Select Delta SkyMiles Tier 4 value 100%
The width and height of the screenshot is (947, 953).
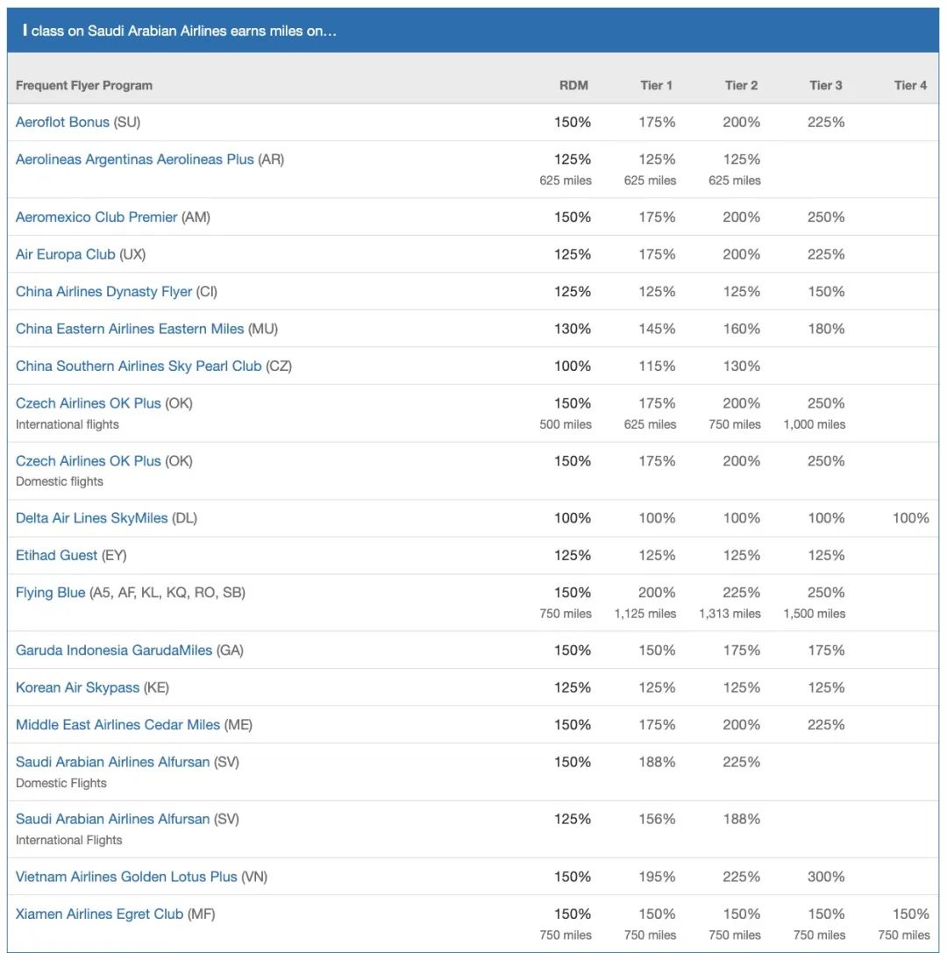pyautogui.click(x=910, y=518)
